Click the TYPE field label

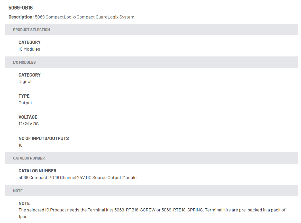tap(24, 96)
